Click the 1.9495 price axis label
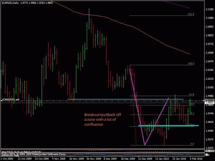215x161 pixels. pos(209,131)
